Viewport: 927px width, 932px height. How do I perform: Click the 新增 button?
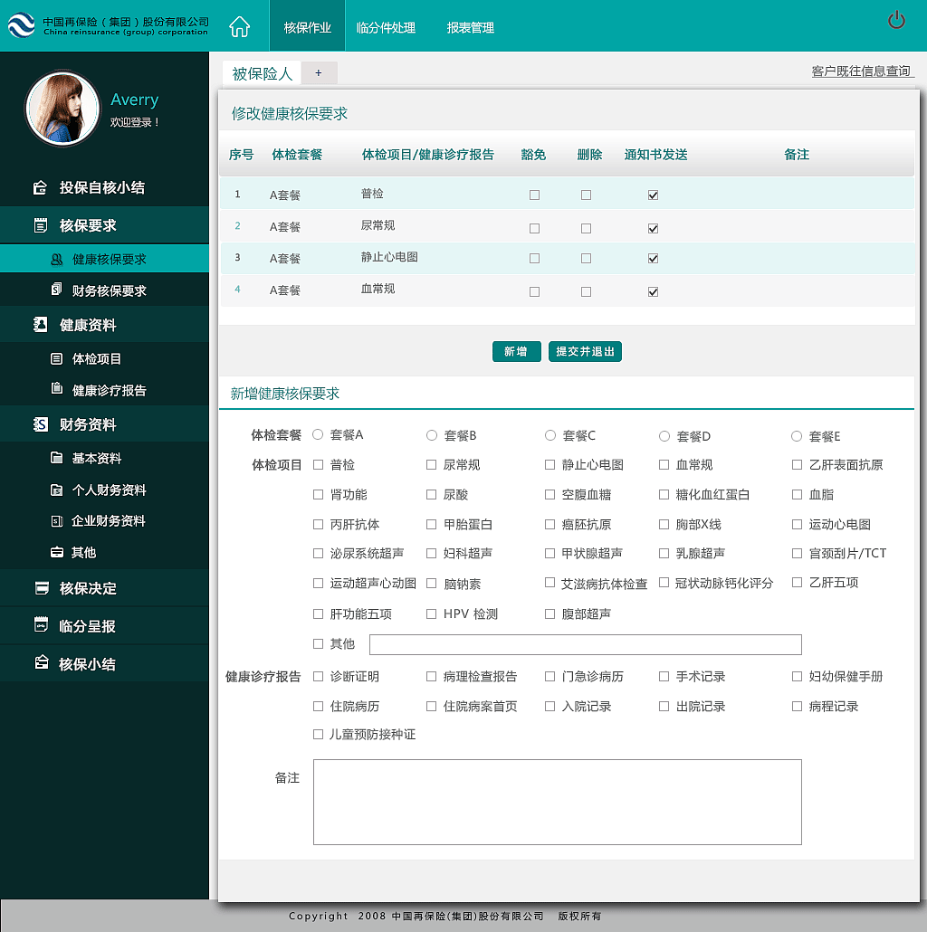[516, 351]
